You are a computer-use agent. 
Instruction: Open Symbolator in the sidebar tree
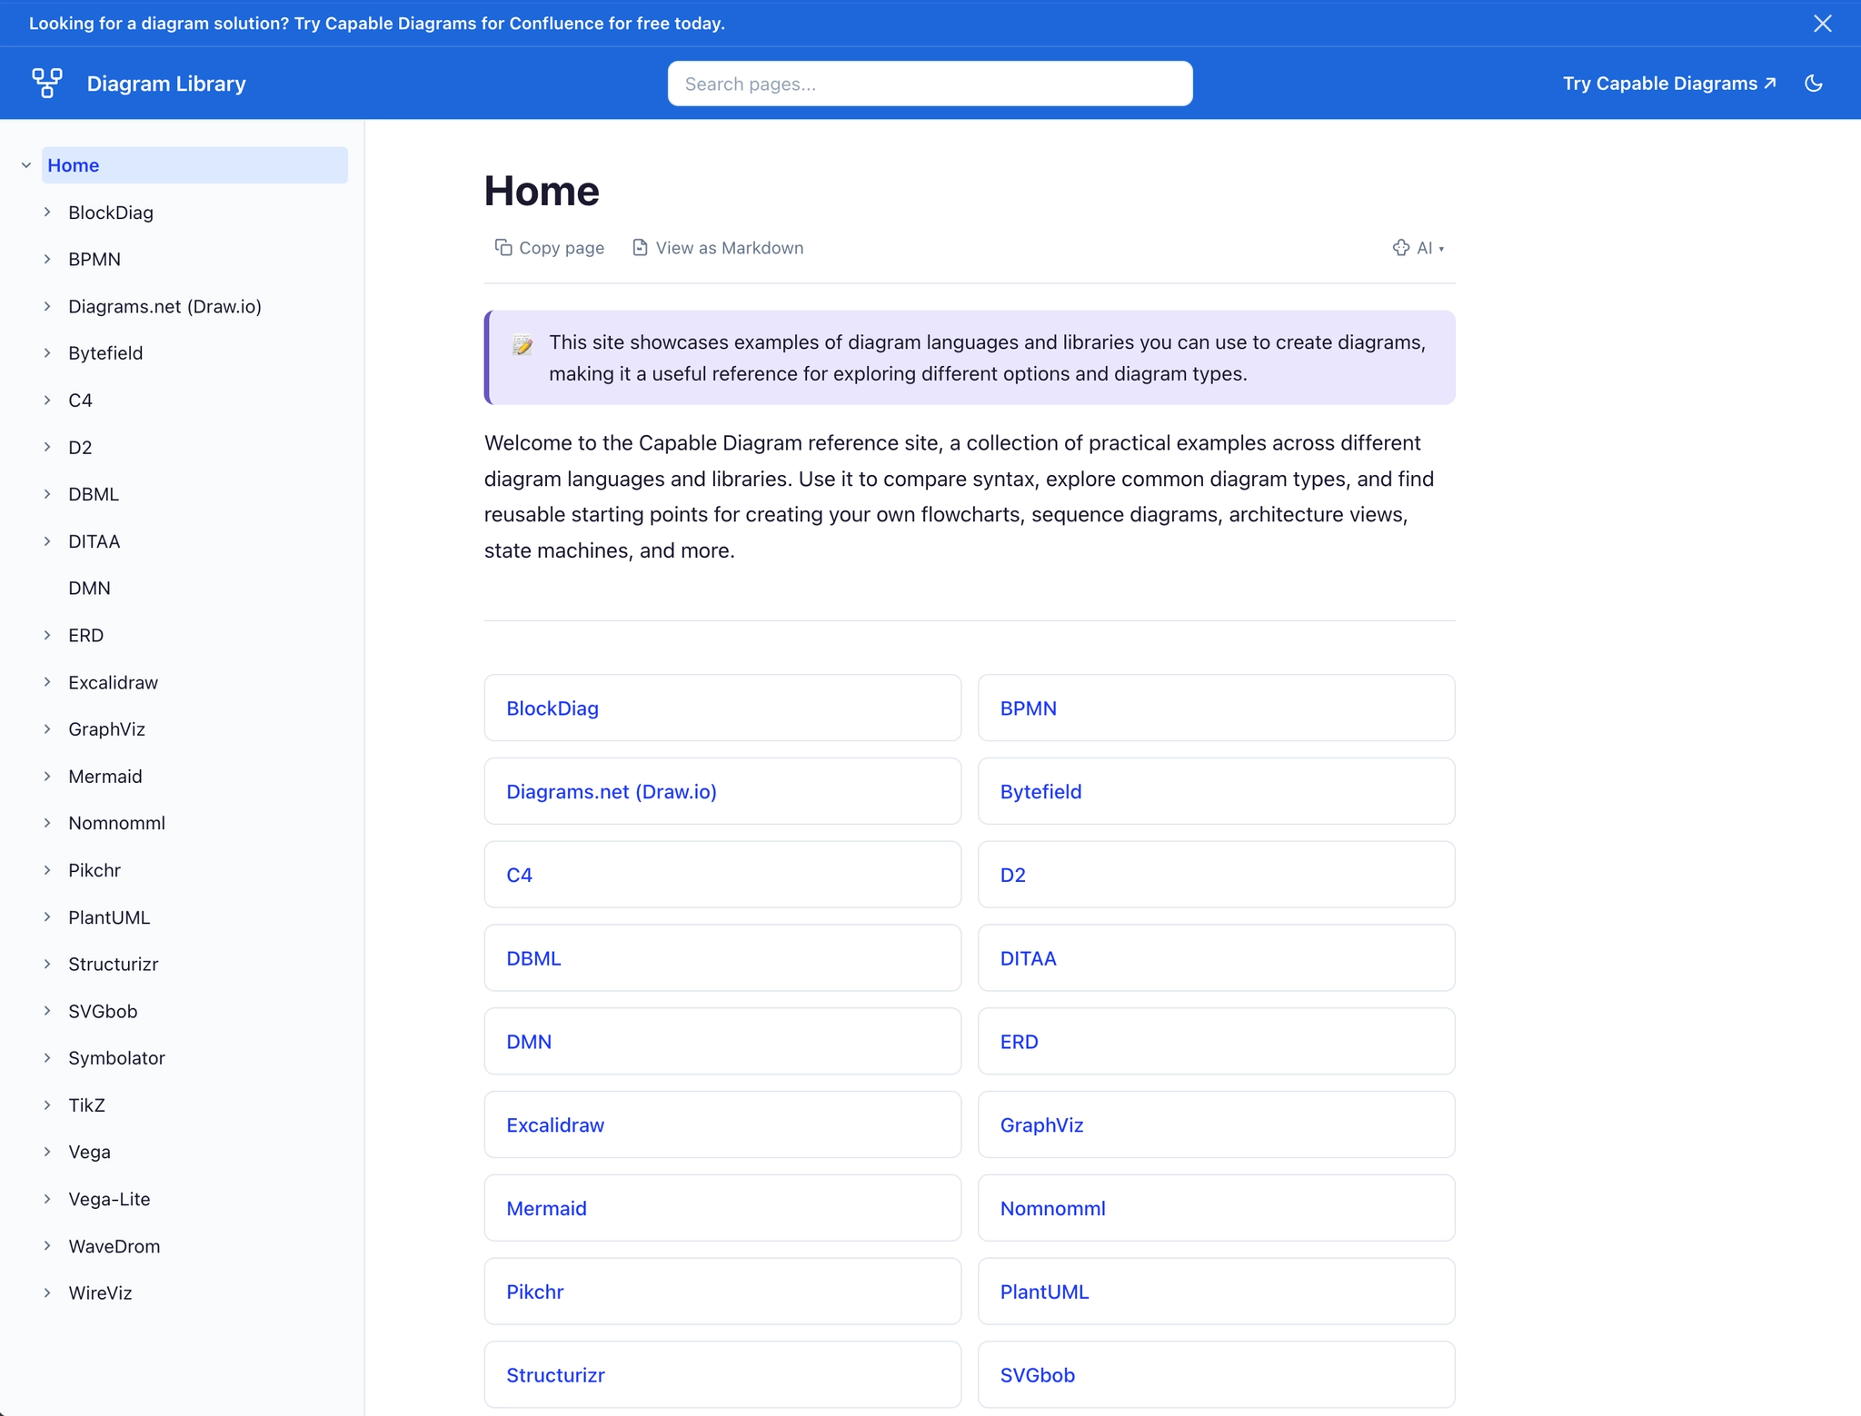[x=116, y=1058]
